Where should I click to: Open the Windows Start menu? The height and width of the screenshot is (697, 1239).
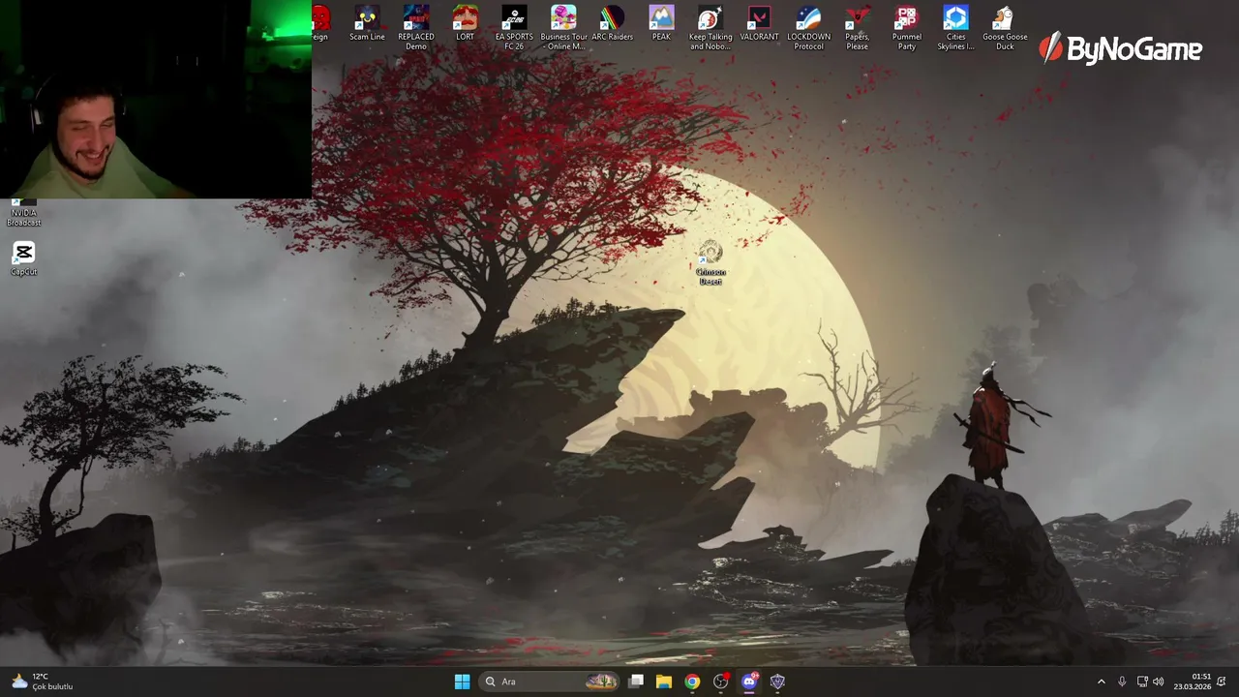tap(462, 682)
